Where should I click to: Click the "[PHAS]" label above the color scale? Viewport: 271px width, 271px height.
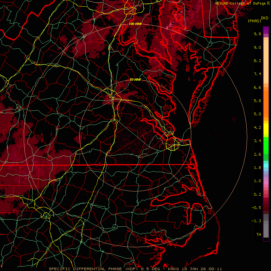(254, 21)
